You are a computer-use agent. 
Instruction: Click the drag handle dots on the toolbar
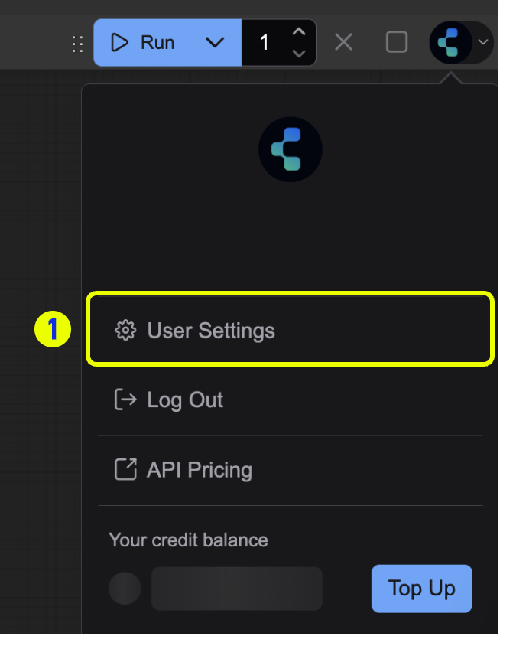click(76, 44)
